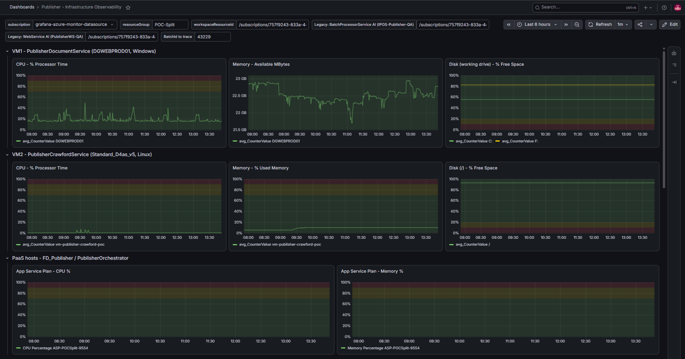Click Publisher - Infrastructure Observability breadcrumb
The width and height of the screenshot is (685, 359).
(x=81, y=7)
